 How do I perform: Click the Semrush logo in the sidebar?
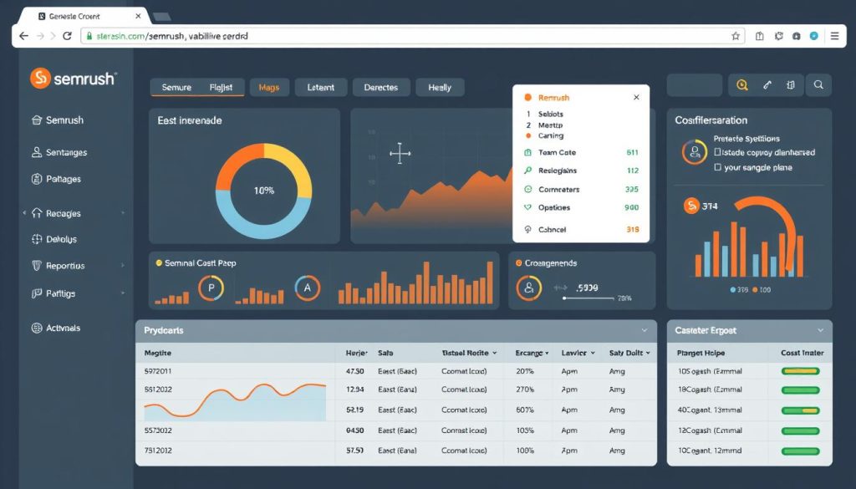pos(41,79)
